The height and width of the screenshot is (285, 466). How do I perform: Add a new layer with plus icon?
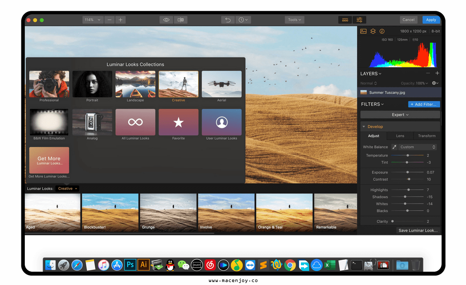coord(437,73)
